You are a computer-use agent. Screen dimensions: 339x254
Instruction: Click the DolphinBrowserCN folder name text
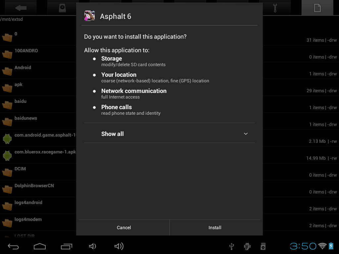[x=34, y=186]
